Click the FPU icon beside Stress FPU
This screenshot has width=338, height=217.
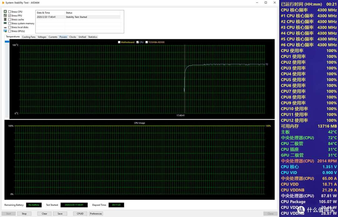5,15
